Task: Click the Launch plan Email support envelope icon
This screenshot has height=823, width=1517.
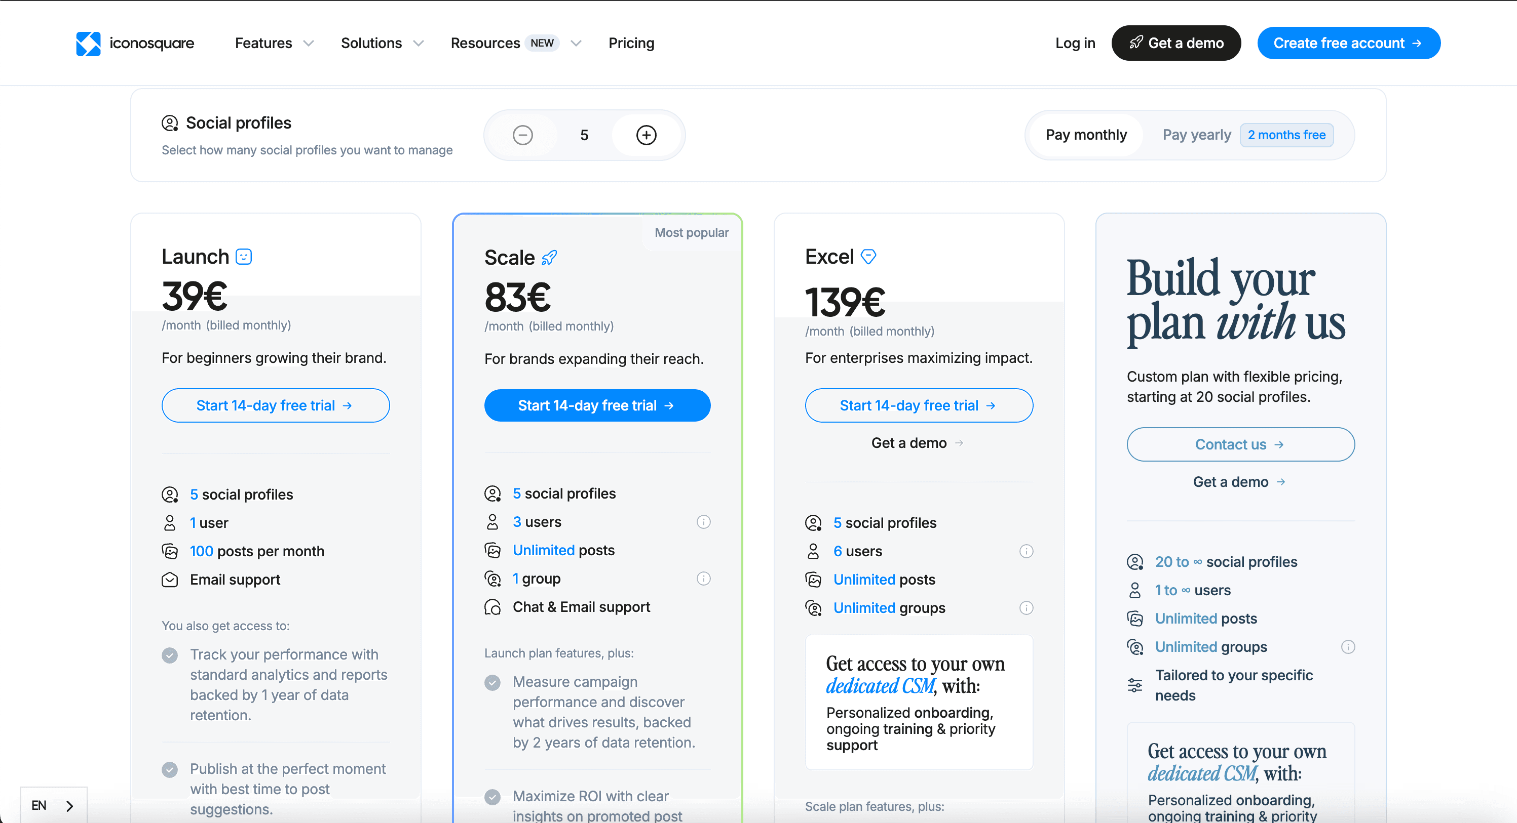Action: click(x=170, y=580)
